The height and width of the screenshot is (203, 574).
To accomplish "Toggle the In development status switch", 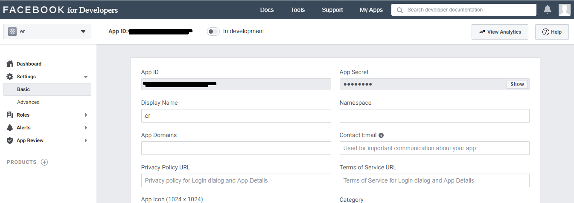I will tap(213, 31).
